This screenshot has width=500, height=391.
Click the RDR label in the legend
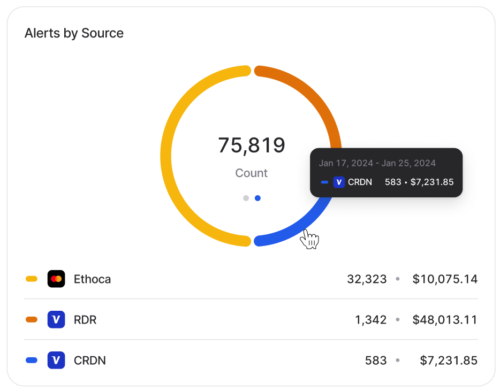point(85,319)
